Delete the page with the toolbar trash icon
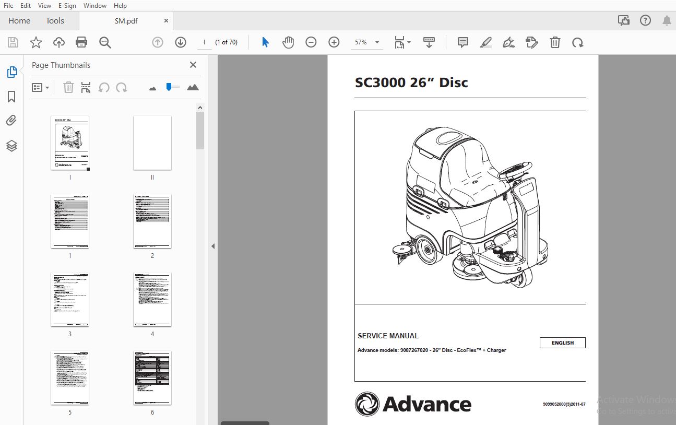The image size is (676, 425). 555,42
